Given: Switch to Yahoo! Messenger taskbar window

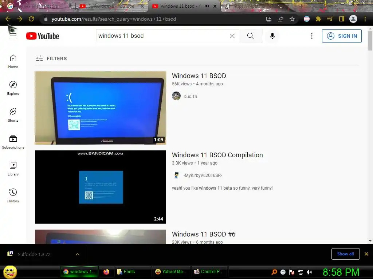Looking at the screenshot, I should click(171, 272).
